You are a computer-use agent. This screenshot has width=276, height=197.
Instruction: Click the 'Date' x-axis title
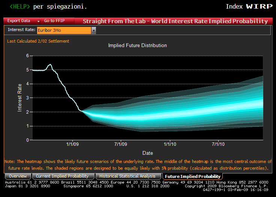click(x=147, y=153)
